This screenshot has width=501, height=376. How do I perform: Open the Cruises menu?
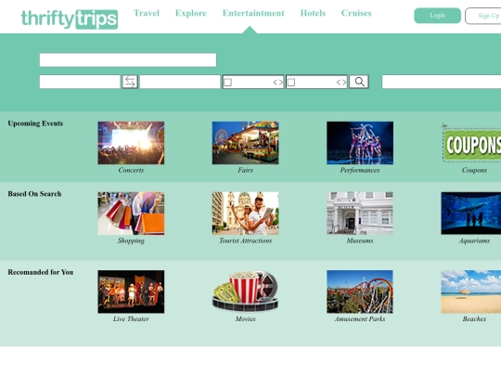coord(356,13)
